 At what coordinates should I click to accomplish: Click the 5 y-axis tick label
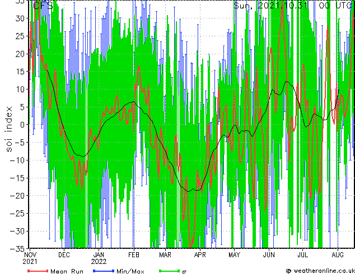[22, 107]
